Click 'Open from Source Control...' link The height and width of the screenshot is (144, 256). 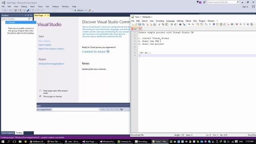52,49
